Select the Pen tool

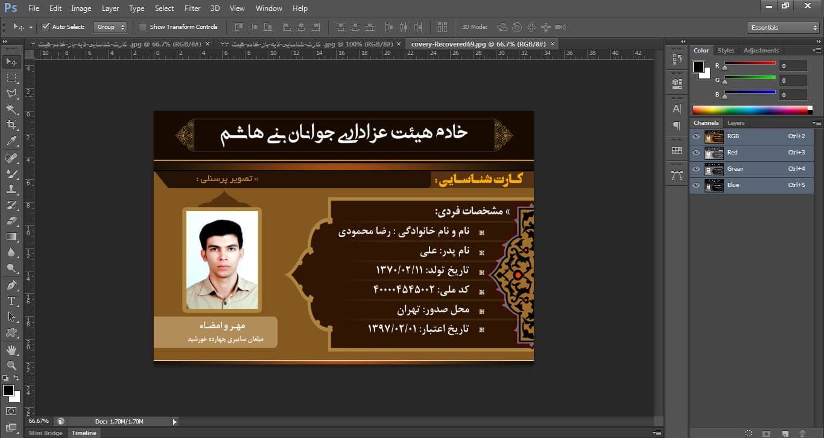(x=11, y=285)
